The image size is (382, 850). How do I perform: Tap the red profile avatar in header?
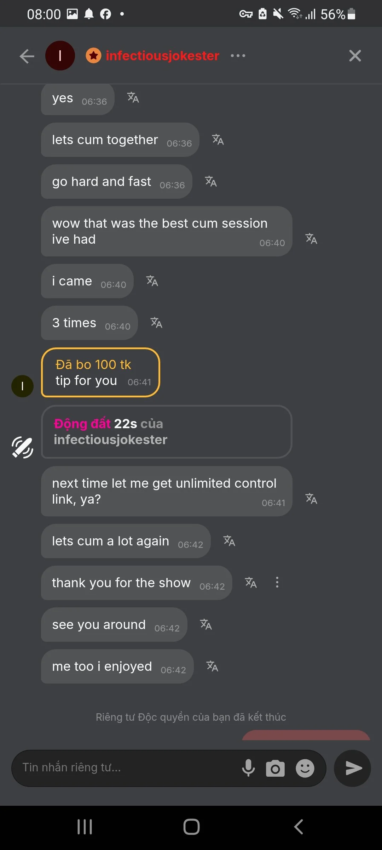[x=60, y=56]
